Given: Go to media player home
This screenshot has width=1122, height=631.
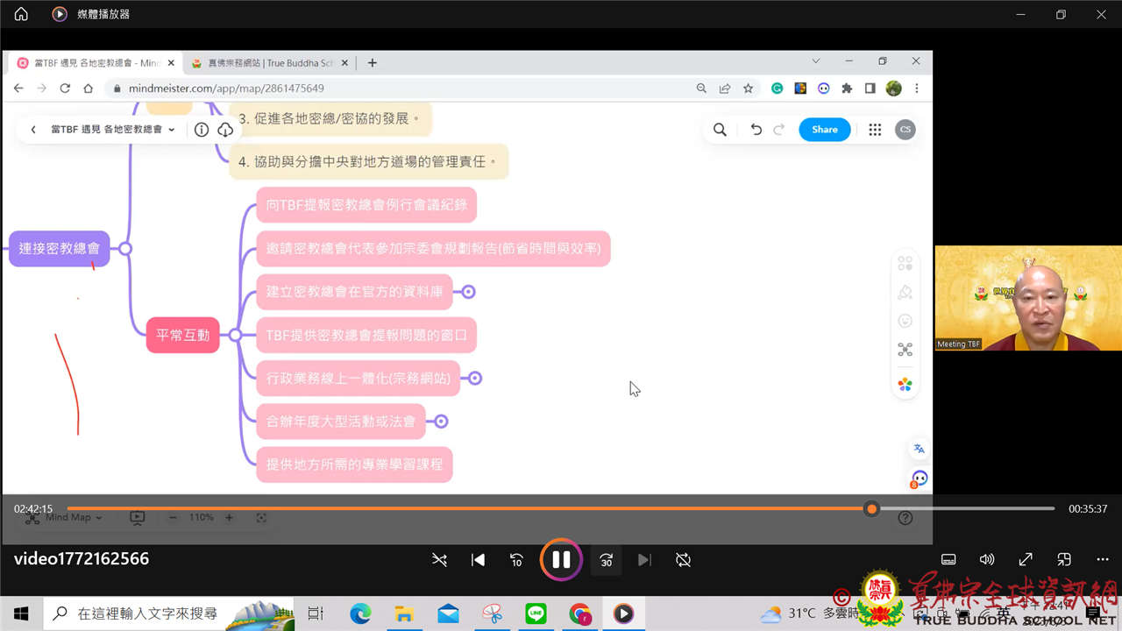Looking at the screenshot, I should [x=21, y=14].
